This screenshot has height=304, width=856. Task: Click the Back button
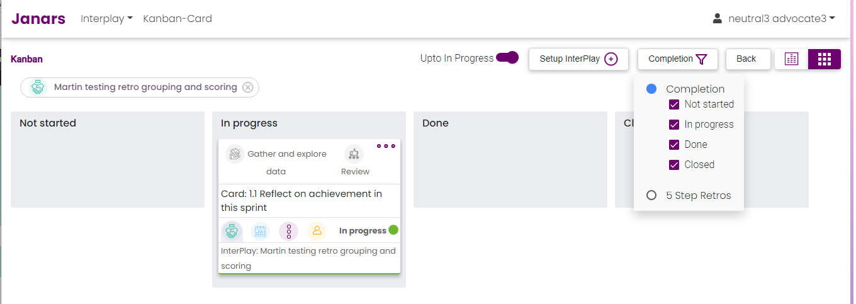pos(748,59)
